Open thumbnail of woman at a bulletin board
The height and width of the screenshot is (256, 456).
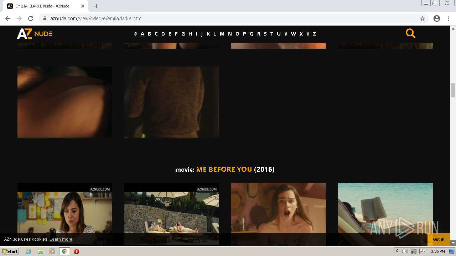[65, 214]
